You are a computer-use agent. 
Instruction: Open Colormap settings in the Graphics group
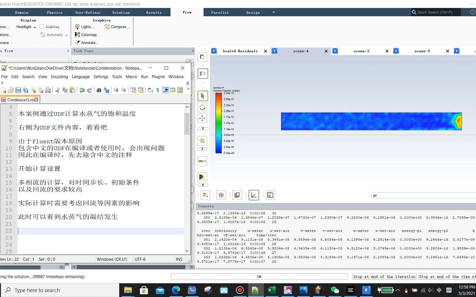point(87,35)
